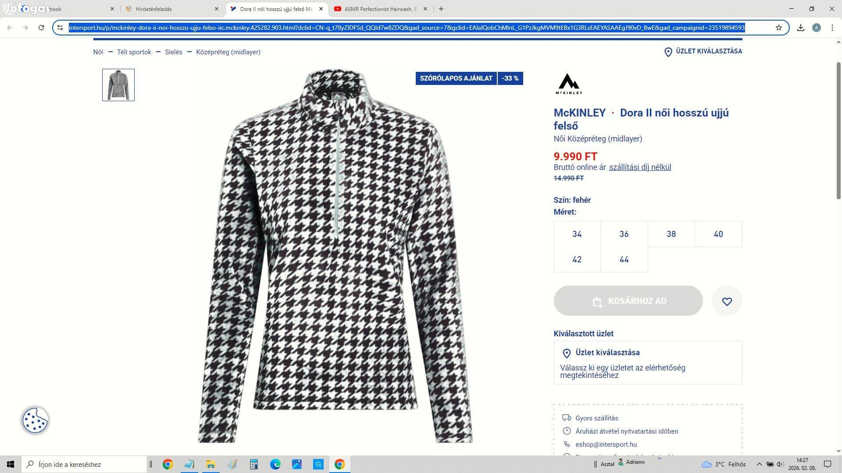Show hidden system tray icons
This screenshot has height=473, width=842.
click(759, 464)
